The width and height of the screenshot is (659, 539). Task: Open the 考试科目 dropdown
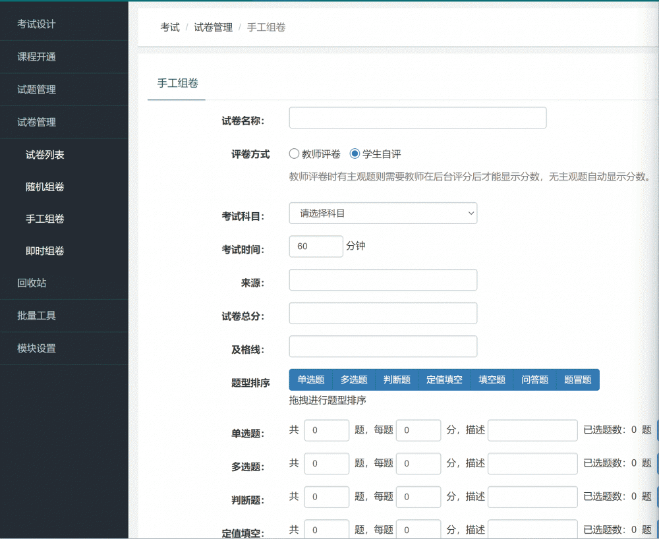(x=383, y=213)
